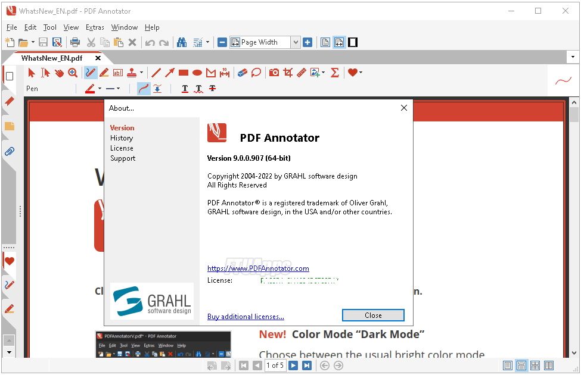Select the Pen annotation tool
Screen dimensions: 581x375
point(91,73)
